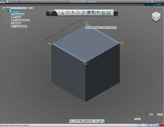Select the Combine overlapping squares tool

88,13
